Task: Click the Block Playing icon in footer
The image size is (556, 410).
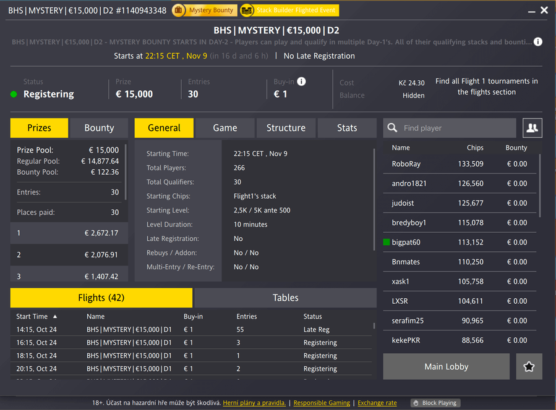Action: coord(415,403)
